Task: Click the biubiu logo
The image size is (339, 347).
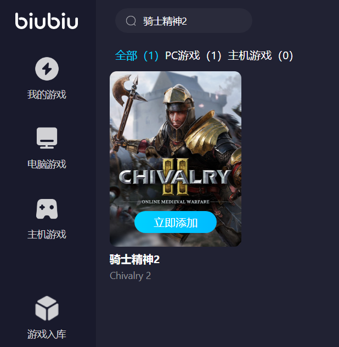Action: [47, 21]
